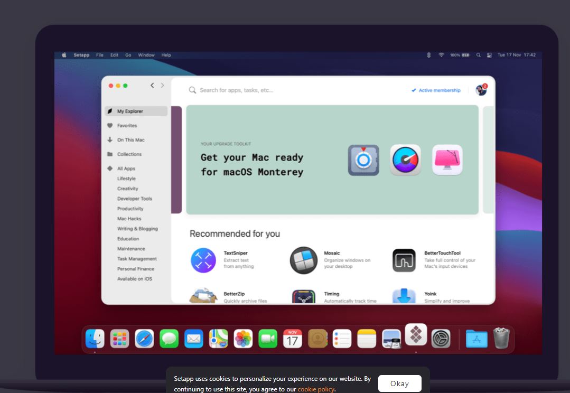This screenshot has width=570, height=393.
Task: Open the Get Backup Pro safe icon in the banner
Action: (363, 160)
